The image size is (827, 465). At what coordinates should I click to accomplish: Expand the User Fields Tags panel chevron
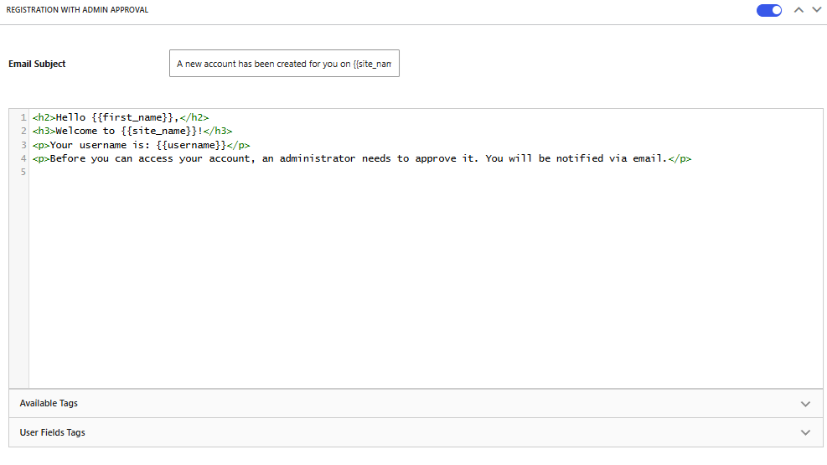click(805, 433)
